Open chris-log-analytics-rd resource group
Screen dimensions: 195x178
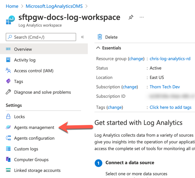(170, 58)
